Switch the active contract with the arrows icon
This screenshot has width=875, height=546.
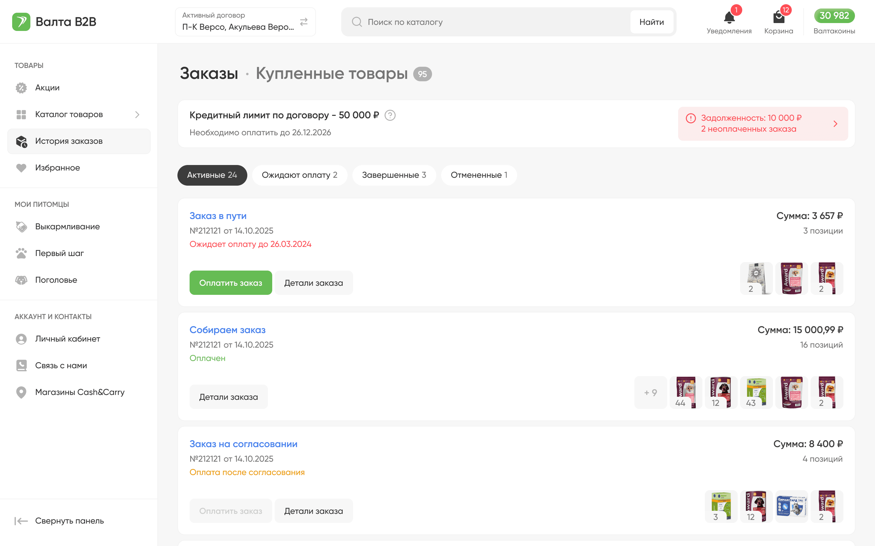(x=304, y=22)
